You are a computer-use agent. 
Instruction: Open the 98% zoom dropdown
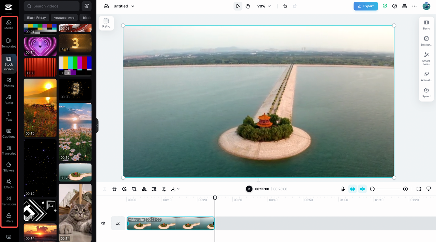pos(264,6)
